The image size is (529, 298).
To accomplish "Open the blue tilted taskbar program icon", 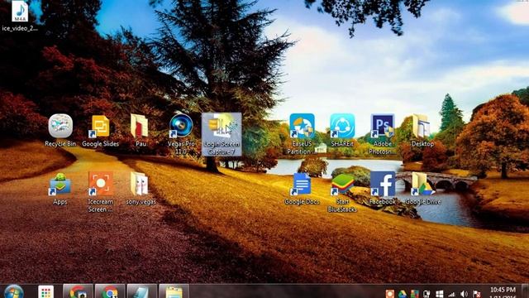I will (x=141, y=291).
